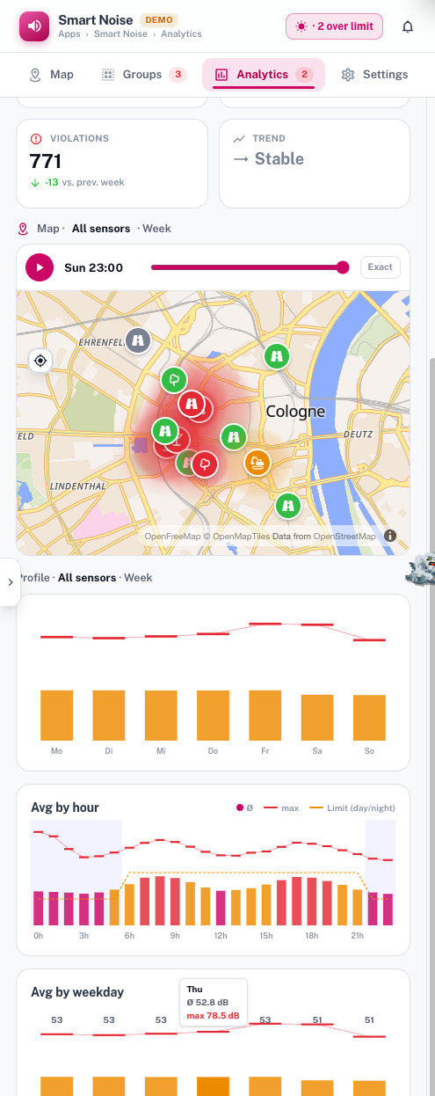Viewport: 435px width, 1096px height.
Task: Toggle the Ø average legend item
Action: 243,807
